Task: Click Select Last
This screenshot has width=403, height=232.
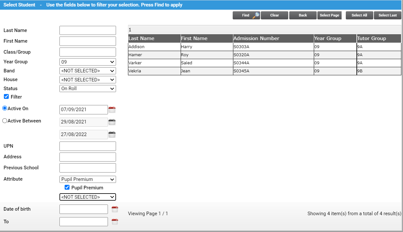Action: (387, 15)
